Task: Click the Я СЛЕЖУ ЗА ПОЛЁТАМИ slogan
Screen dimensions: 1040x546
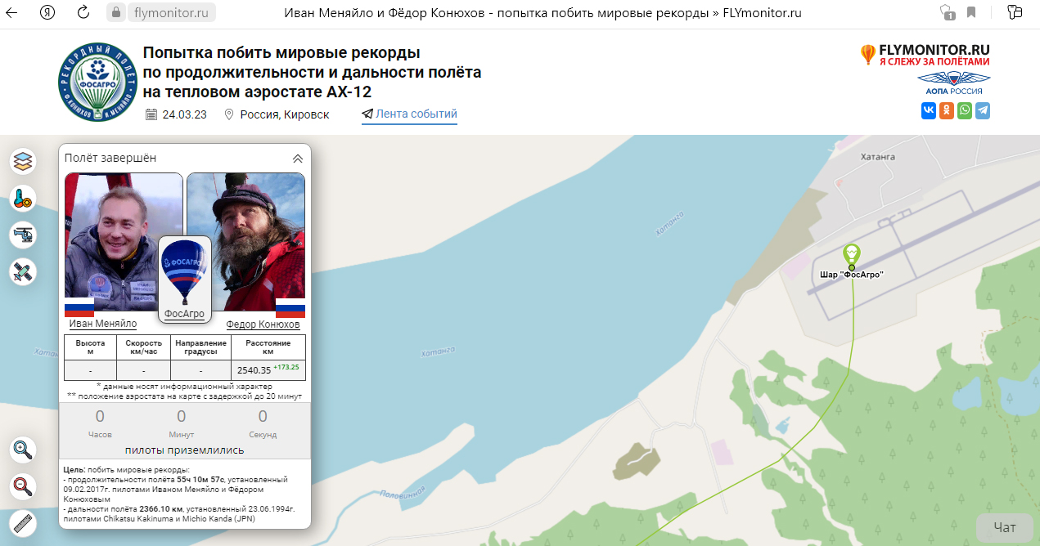Action: 934,62
